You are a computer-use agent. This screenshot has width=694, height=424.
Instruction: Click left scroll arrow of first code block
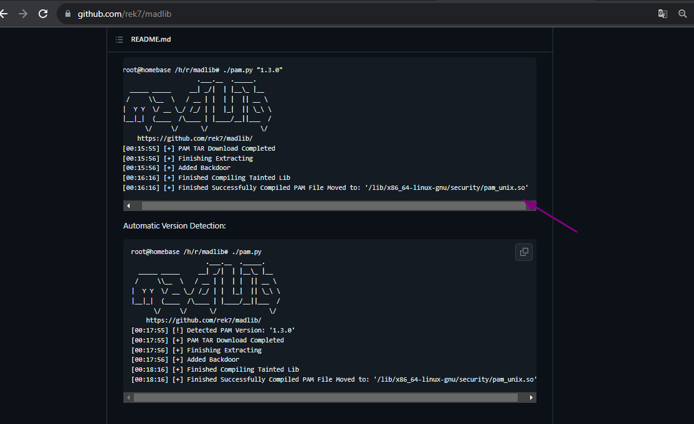128,205
